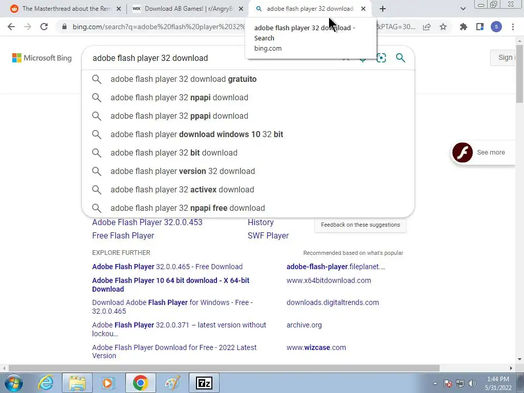Click adobe-flash-player.fileplanet domain link
Screen dimensions: 524x393
tap(336, 267)
